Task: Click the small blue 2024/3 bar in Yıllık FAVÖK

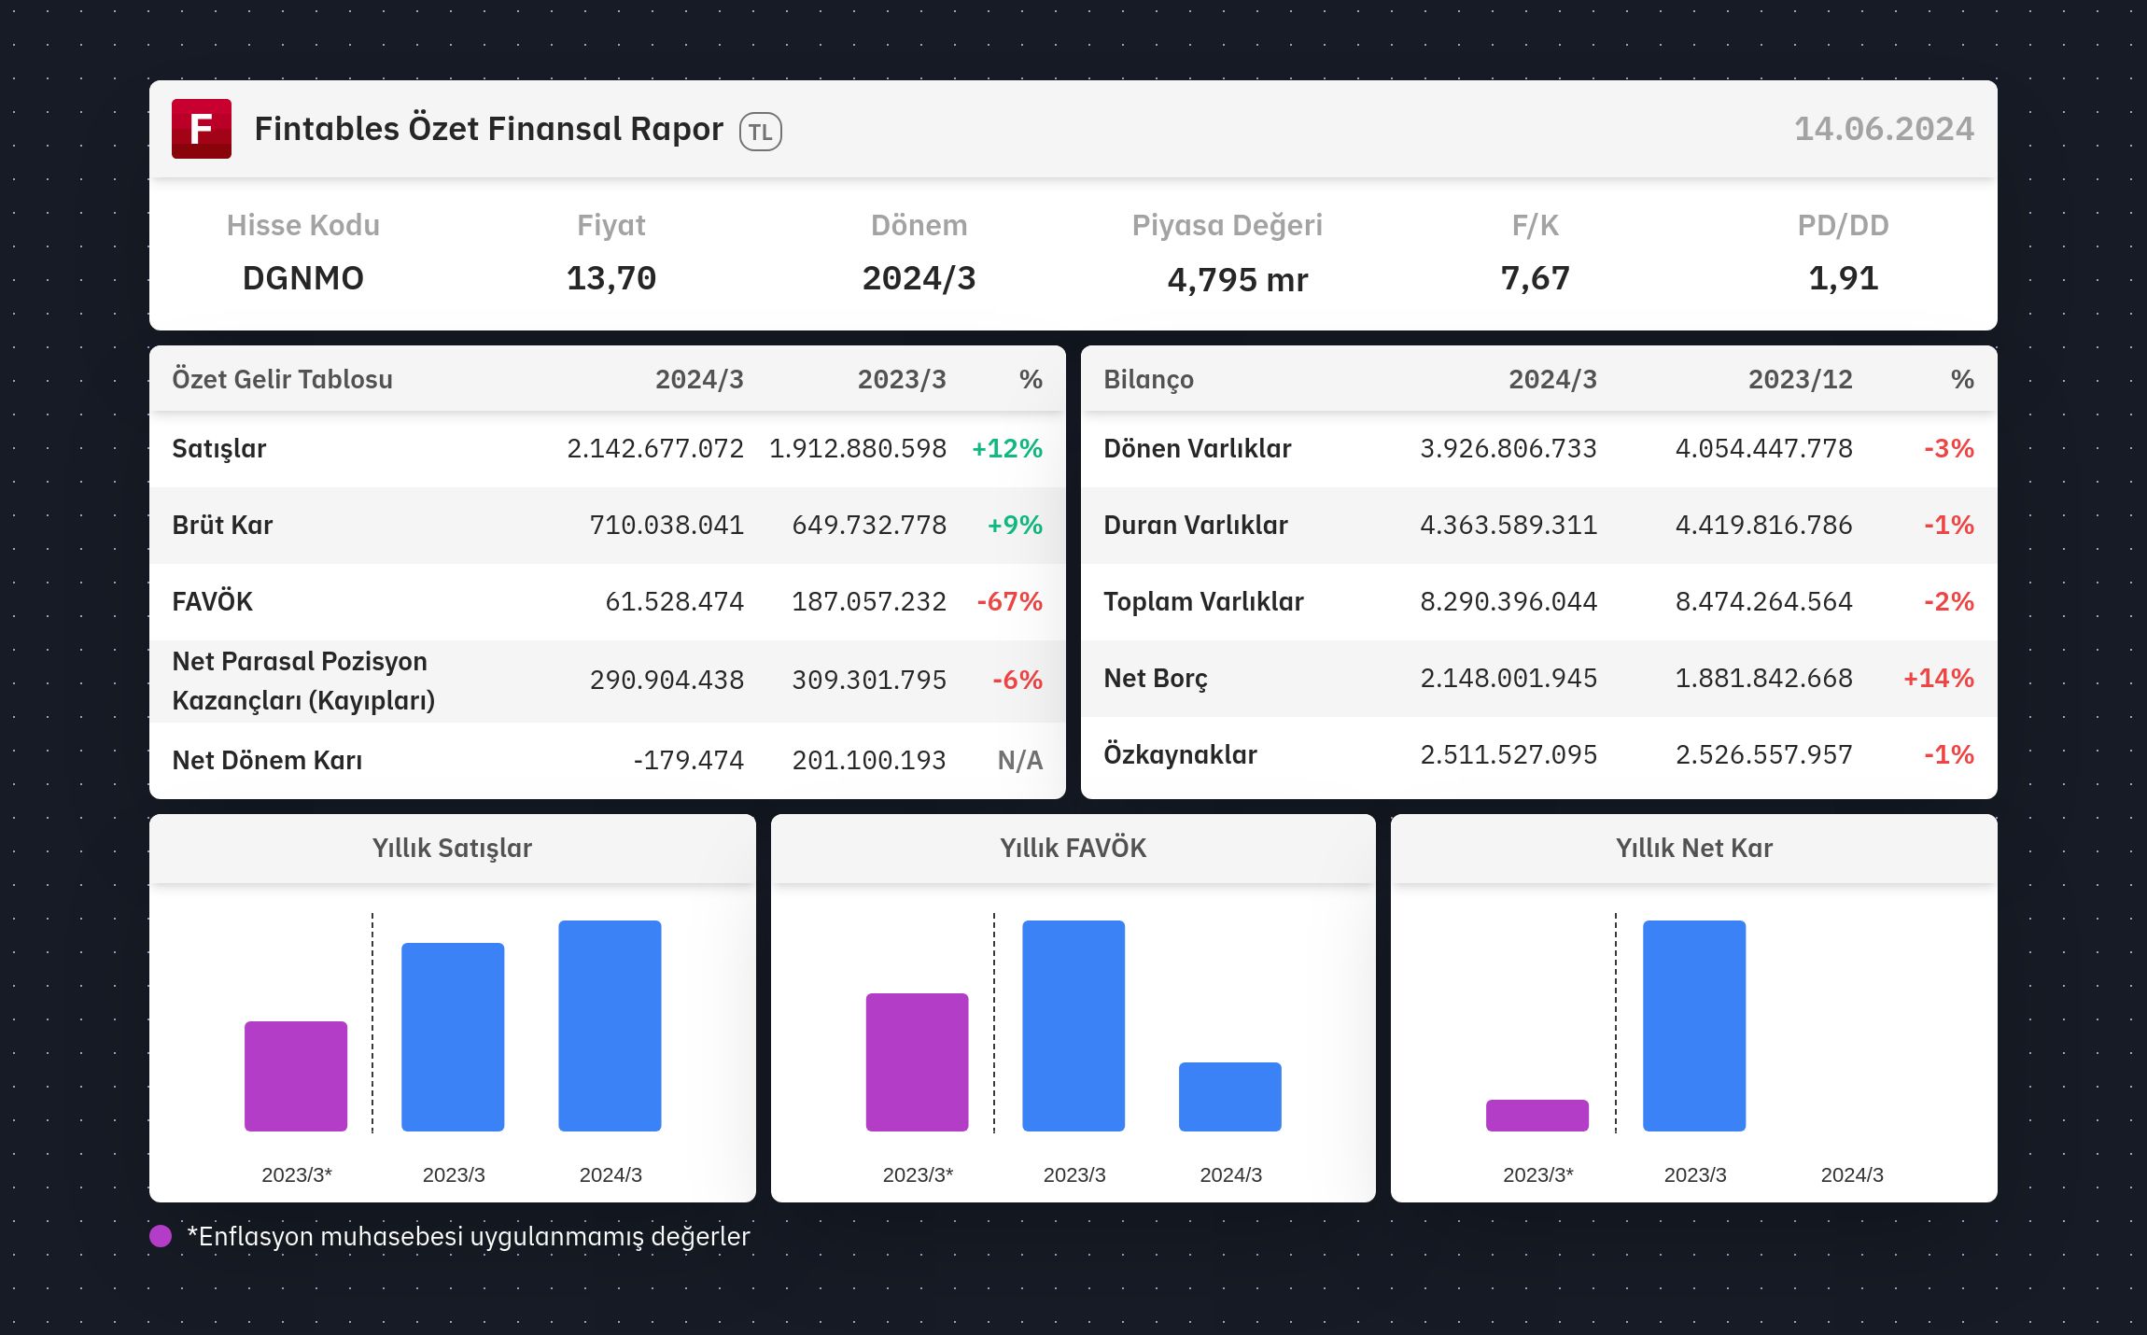Action: 1230,1097
